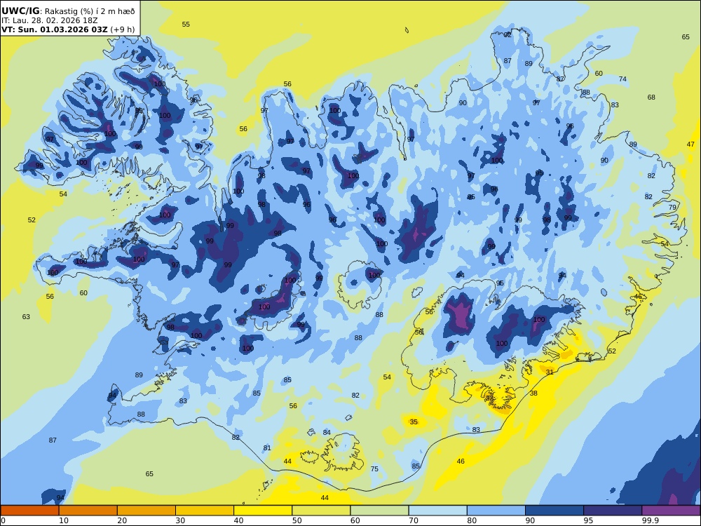The width and height of the screenshot is (701, 526).
Task: Click the 'Rakastig (%) í 2 m hæð' title
Action: pyautogui.click(x=90, y=11)
